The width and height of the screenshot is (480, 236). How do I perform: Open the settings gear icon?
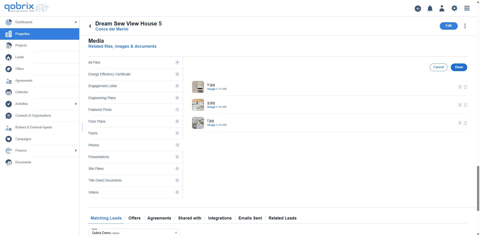pos(454,8)
